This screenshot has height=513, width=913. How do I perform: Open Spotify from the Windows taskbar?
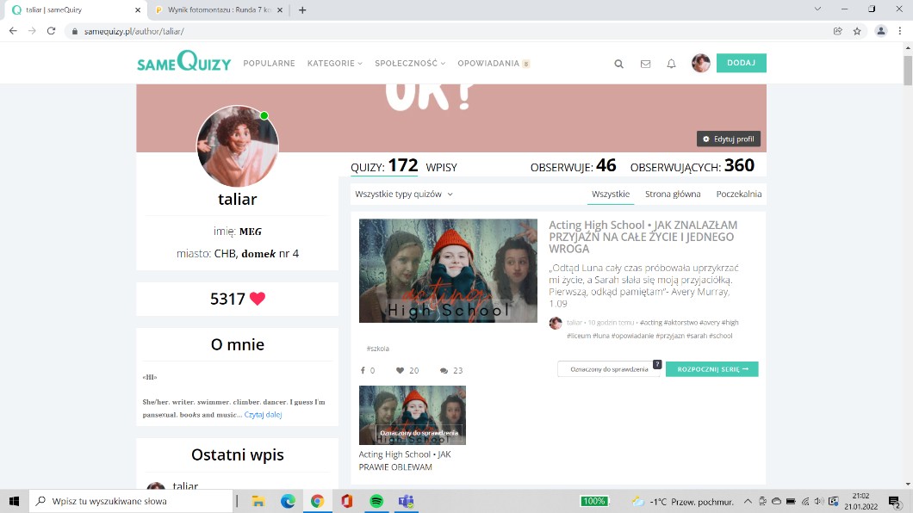[x=376, y=501]
